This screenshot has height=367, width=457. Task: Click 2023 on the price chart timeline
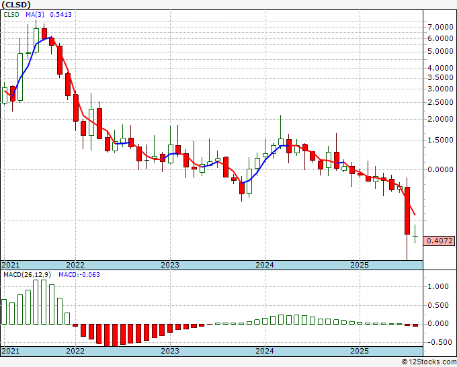pyautogui.click(x=170, y=265)
